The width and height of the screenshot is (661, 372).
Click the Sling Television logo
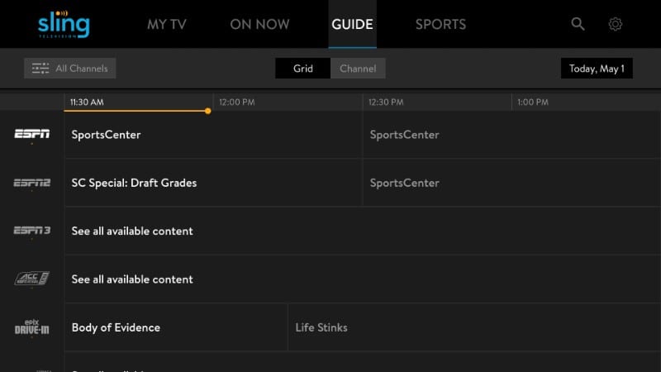click(x=64, y=25)
